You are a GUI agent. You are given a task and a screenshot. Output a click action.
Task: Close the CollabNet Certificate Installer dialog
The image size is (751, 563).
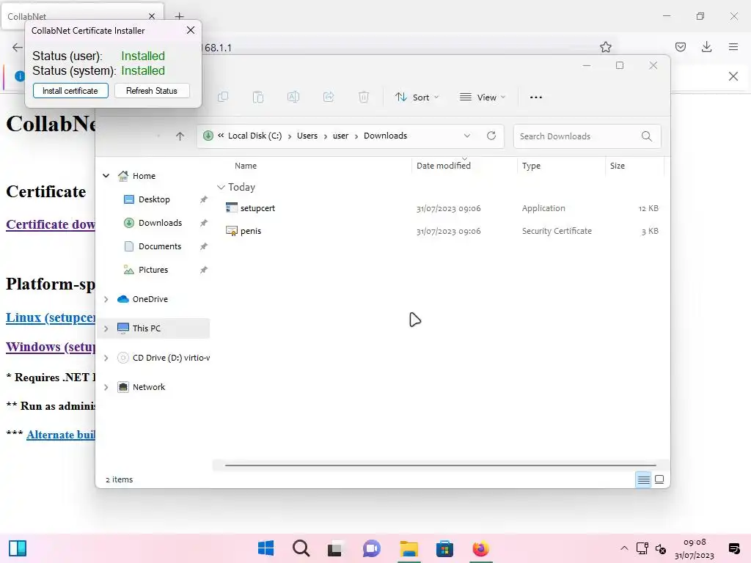pyautogui.click(x=191, y=30)
